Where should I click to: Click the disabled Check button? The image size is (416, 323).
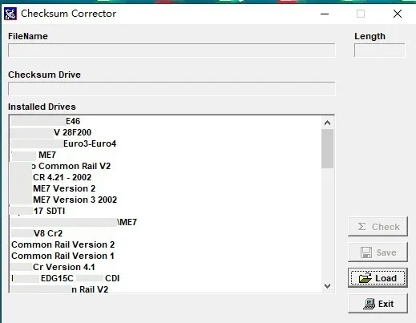coord(378,227)
